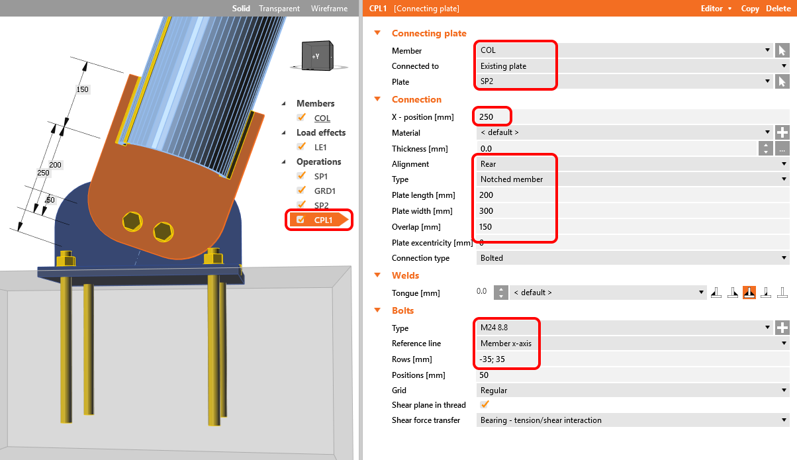The width and height of the screenshot is (797, 460).
Task: Add a new bolt type using plus icon
Action: click(x=782, y=328)
